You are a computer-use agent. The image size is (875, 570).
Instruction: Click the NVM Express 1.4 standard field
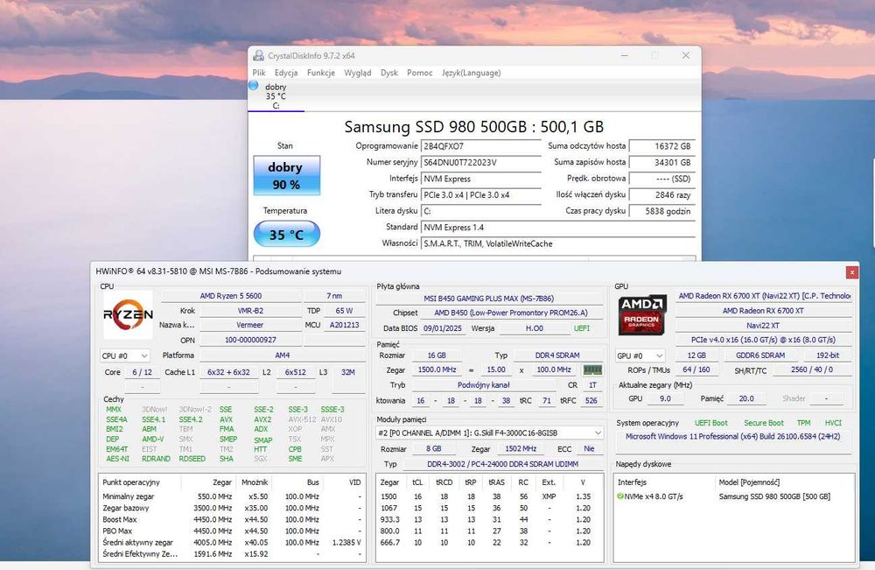(558, 228)
